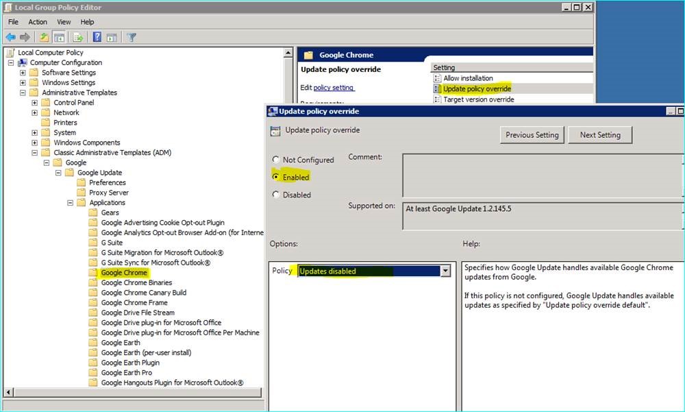Viewport: 685px width, 412px height.
Task: Expand the Network node
Action: (x=34, y=113)
